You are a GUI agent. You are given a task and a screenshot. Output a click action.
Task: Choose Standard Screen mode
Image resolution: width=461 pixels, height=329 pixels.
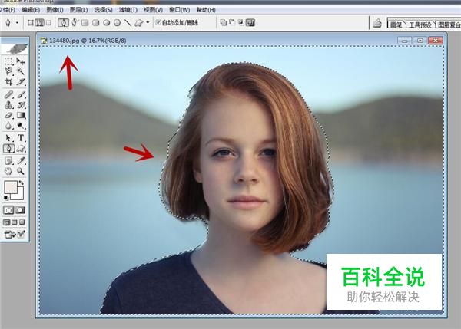[6, 222]
